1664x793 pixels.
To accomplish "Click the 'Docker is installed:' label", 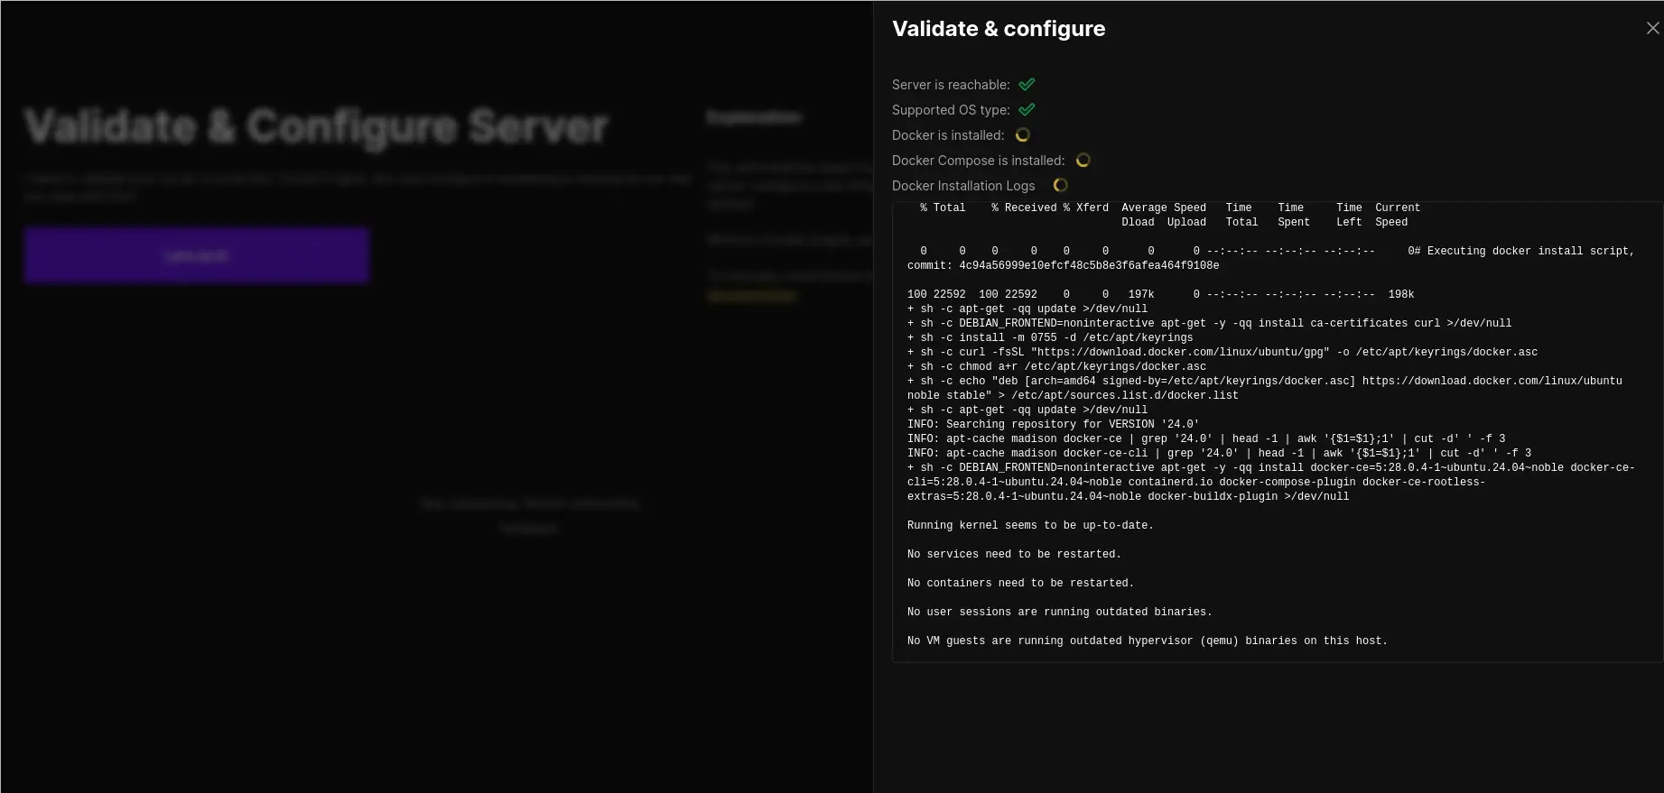I will 948,135.
